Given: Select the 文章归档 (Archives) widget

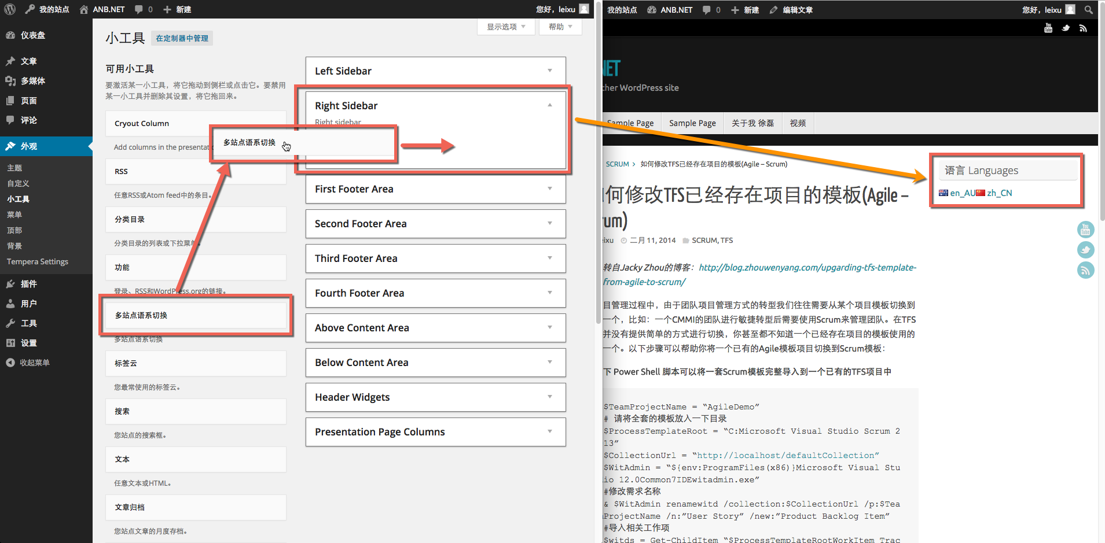Looking at the screenshot, I should (x=196, y=507).
